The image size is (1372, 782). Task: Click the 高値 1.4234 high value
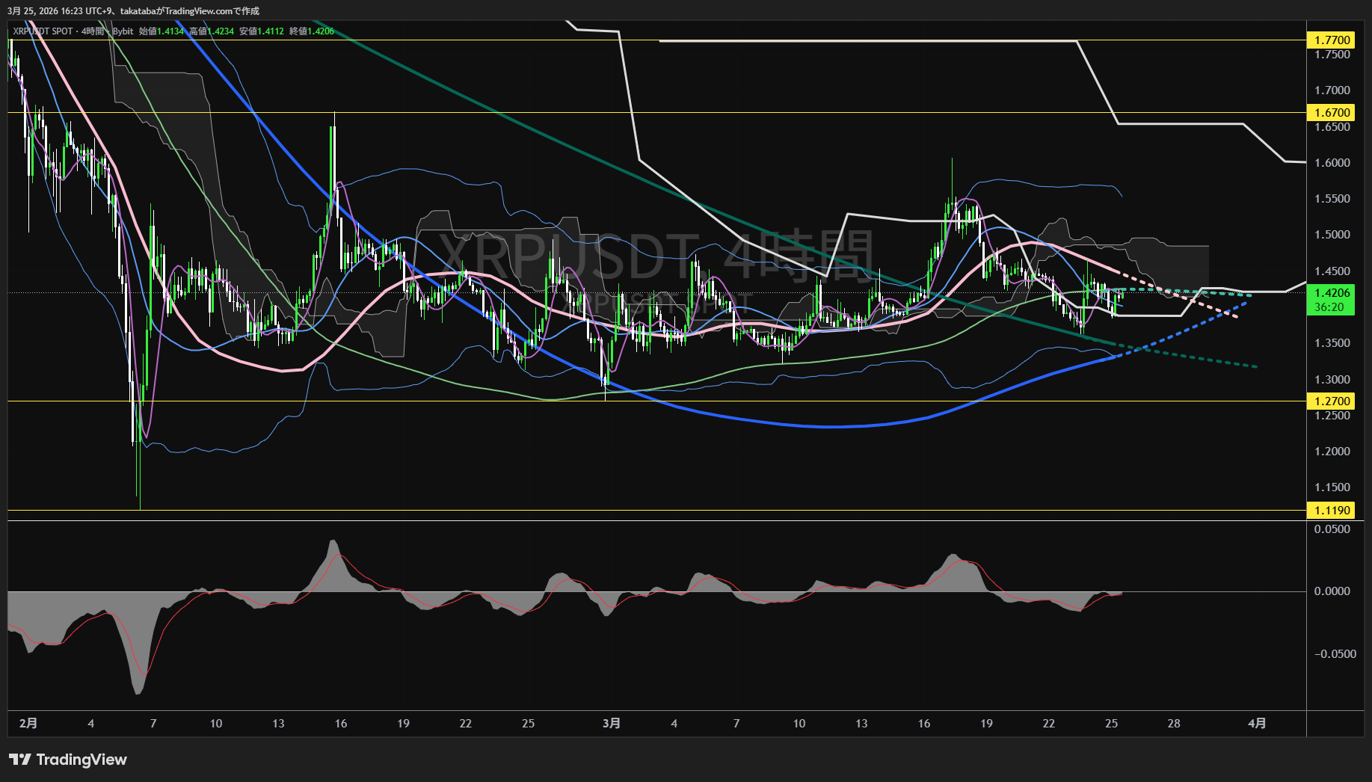221,31
